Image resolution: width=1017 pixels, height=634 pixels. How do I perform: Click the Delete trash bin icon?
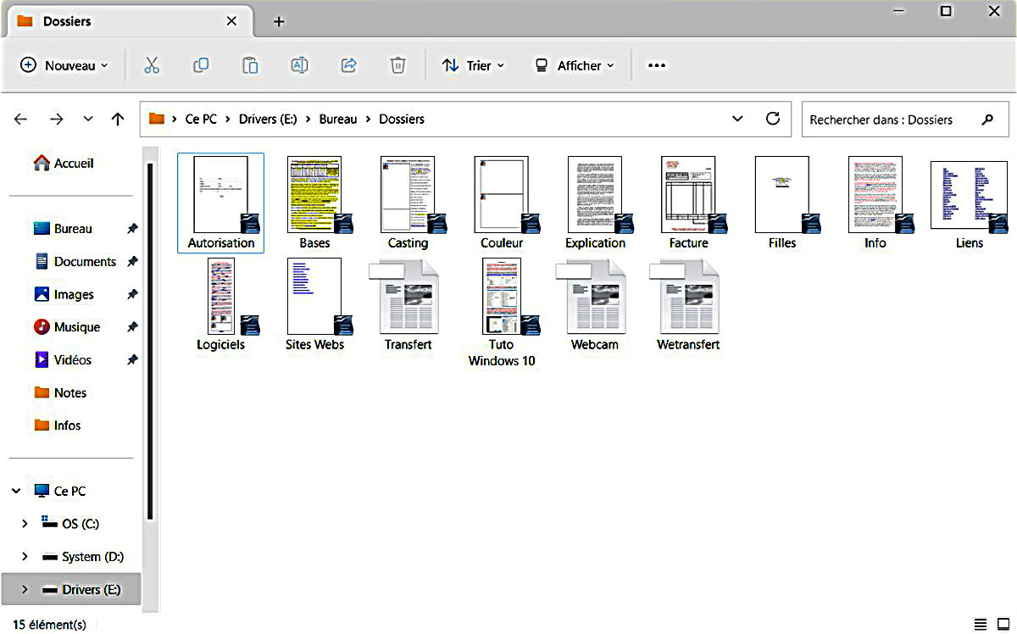pyautogui.click(x=397, y=65)
